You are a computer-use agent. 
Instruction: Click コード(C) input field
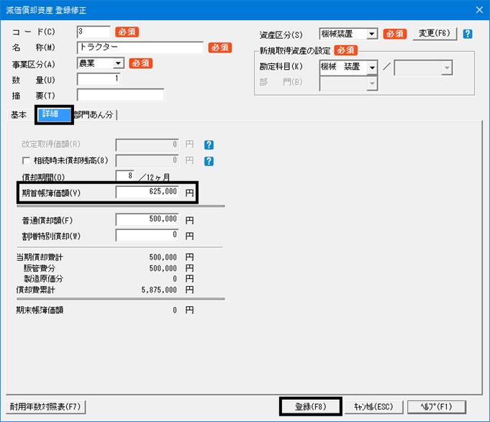[94, 32]
